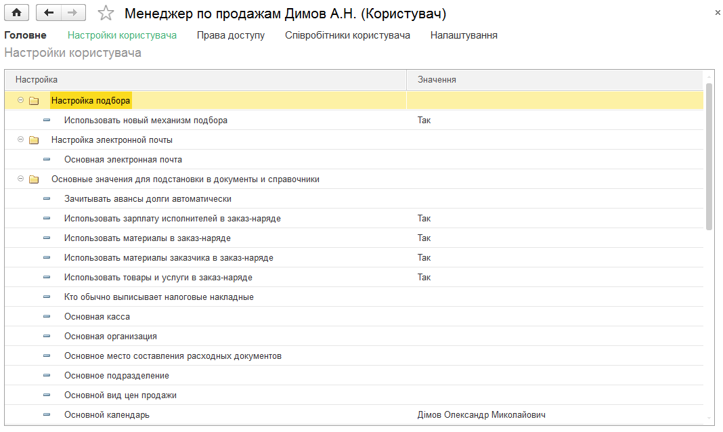Click item icon beside Основное подразделение
723x432 pixels.
click(47, 375)
